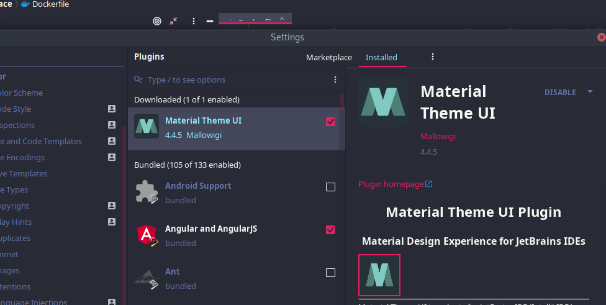
Task: Open the Code Style settings item
Action: [16, 109]
